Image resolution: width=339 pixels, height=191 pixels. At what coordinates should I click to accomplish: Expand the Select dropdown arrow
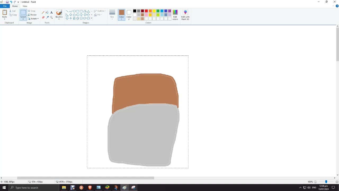[x=23, y=19]
